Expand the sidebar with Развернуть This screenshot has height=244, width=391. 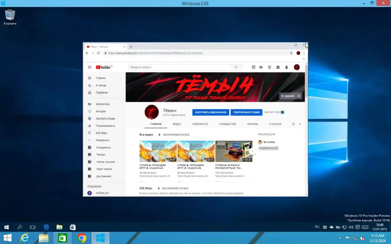[x=102, y=140]
